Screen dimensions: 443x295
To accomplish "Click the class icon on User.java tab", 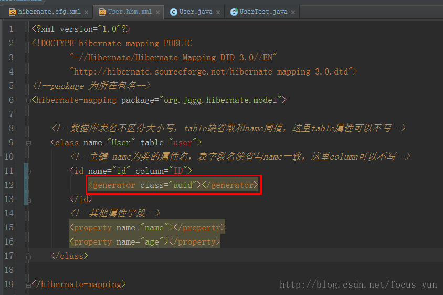I will [x=173, y=12].
